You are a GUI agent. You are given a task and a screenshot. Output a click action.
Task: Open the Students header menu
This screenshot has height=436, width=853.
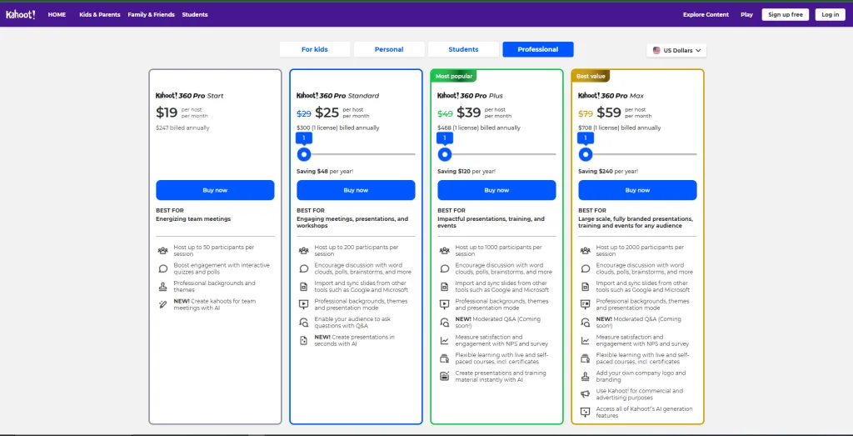(x=195, y=14)
